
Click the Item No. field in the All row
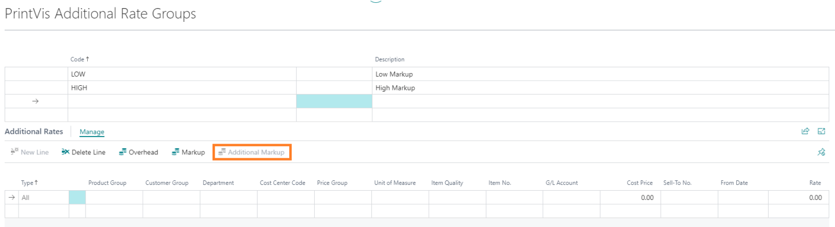(x=515, y=198)
